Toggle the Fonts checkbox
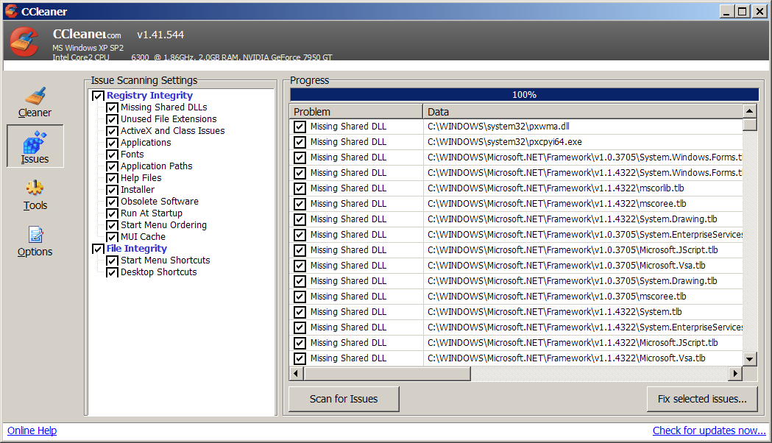 coord(113,155)
